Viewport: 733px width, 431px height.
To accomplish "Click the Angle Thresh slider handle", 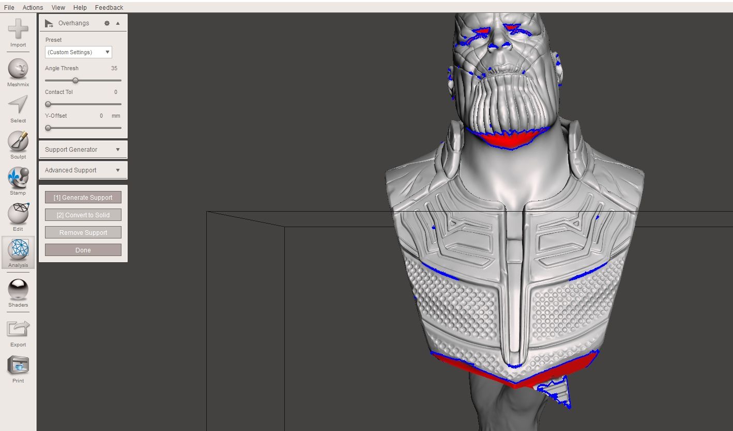I will tap(75, 81).
